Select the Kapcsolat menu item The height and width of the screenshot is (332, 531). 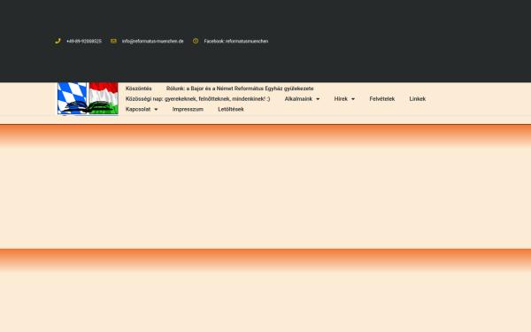[x=138, y=109]
